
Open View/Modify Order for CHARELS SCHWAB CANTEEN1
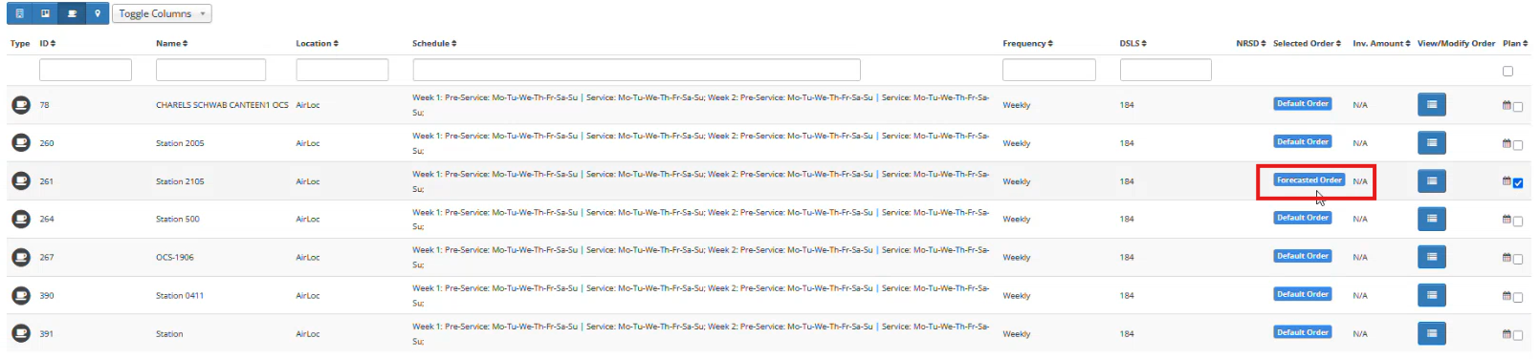coord(1431,104)
